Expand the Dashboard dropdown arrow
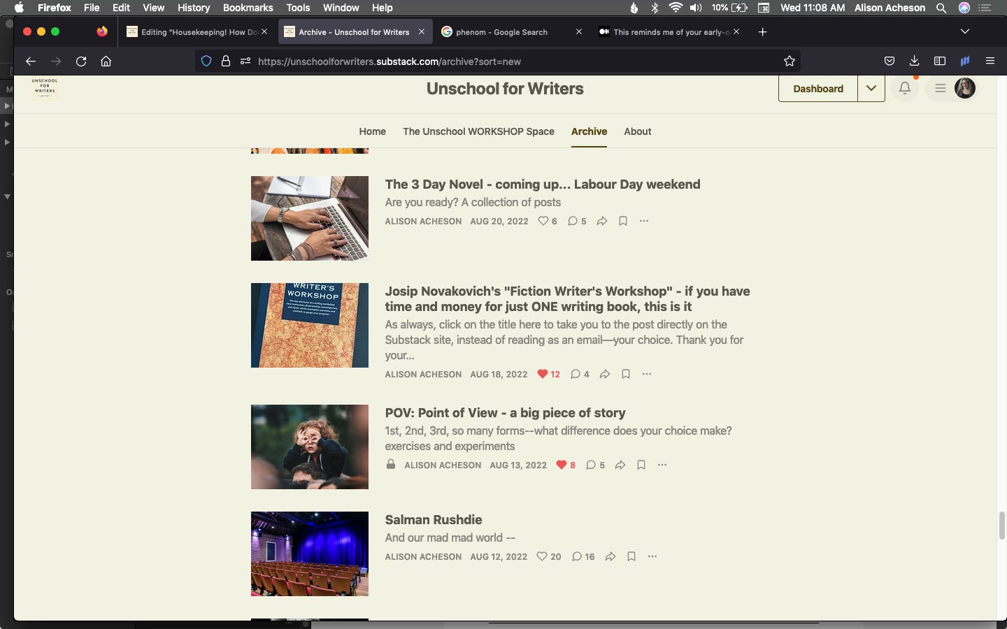Screen dimensions: 1007x629 click(x=871, y=89)
